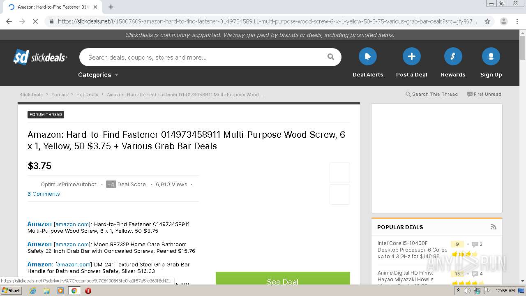The image size is (526, 296).
Task: Open amazon.com link for DMI grab bar
Action: click(74, 265)
